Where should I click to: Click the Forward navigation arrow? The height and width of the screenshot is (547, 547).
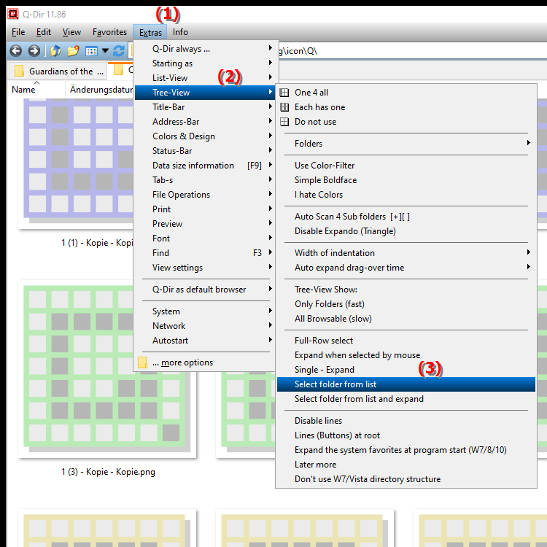click(x=34, y=51)
